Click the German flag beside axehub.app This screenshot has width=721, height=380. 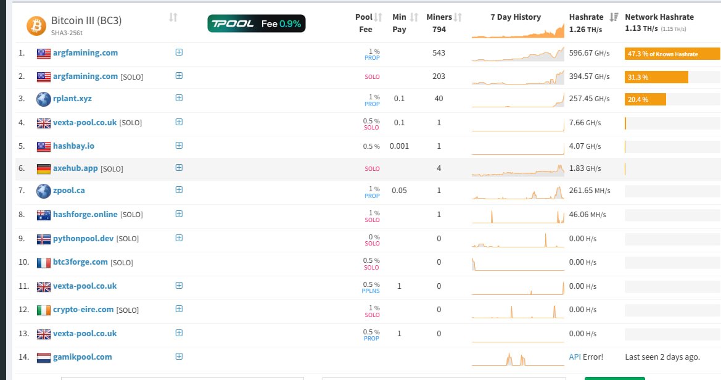[x=44, y=169]
